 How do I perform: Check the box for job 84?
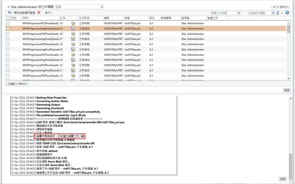click(8, 55)
